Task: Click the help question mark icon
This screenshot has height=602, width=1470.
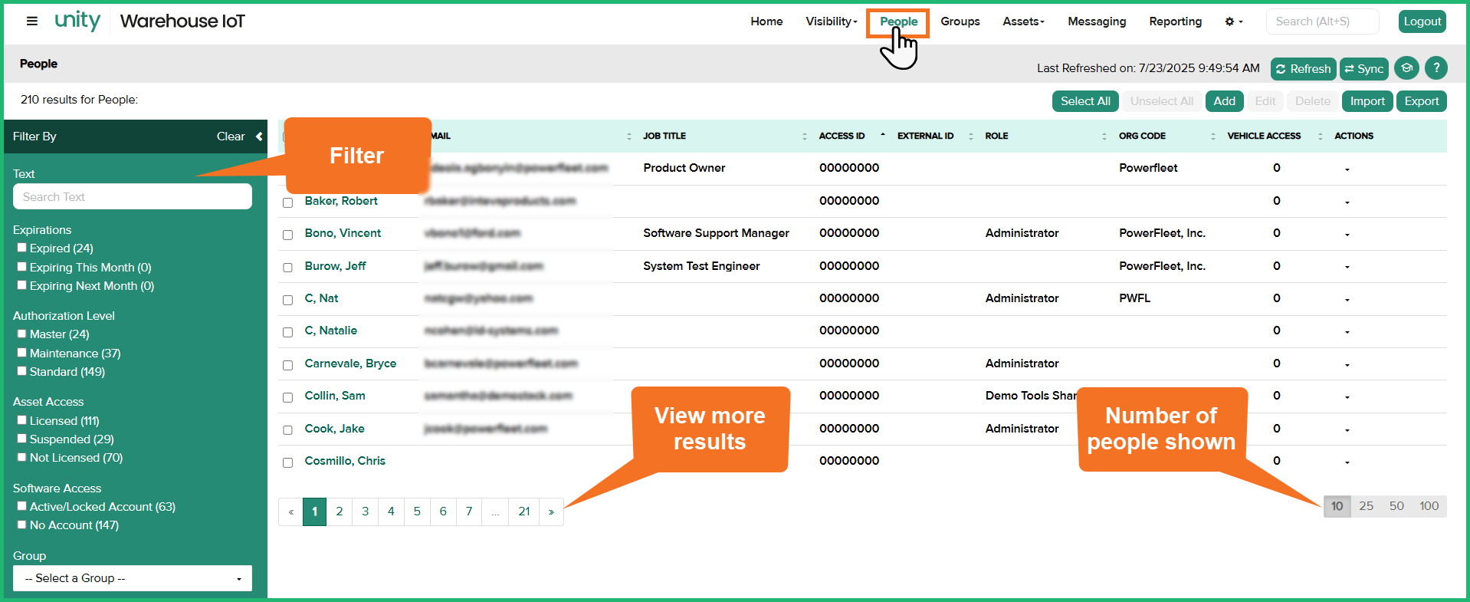Action: point(1436,68)
